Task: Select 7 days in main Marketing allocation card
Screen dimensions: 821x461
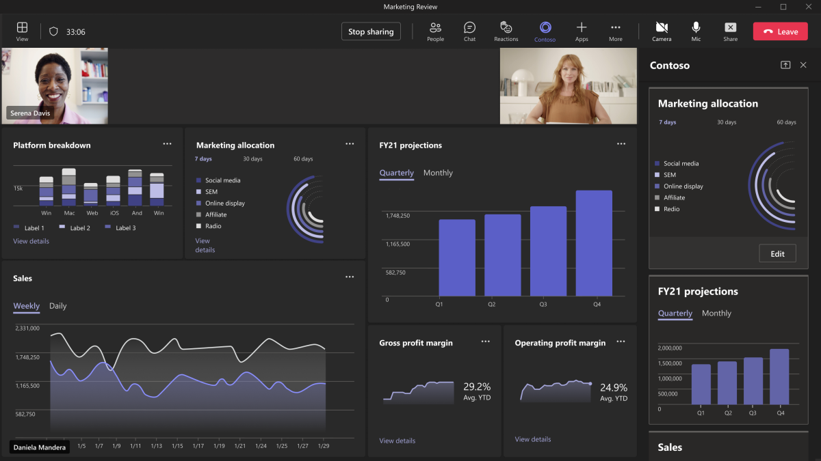Action: click(x=203, y=159)
